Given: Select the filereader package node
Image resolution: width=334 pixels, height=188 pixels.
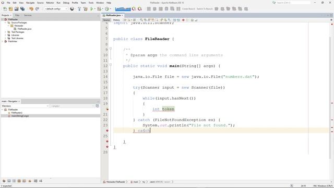Looking at the screenshot, I should [x=19, y=26].
